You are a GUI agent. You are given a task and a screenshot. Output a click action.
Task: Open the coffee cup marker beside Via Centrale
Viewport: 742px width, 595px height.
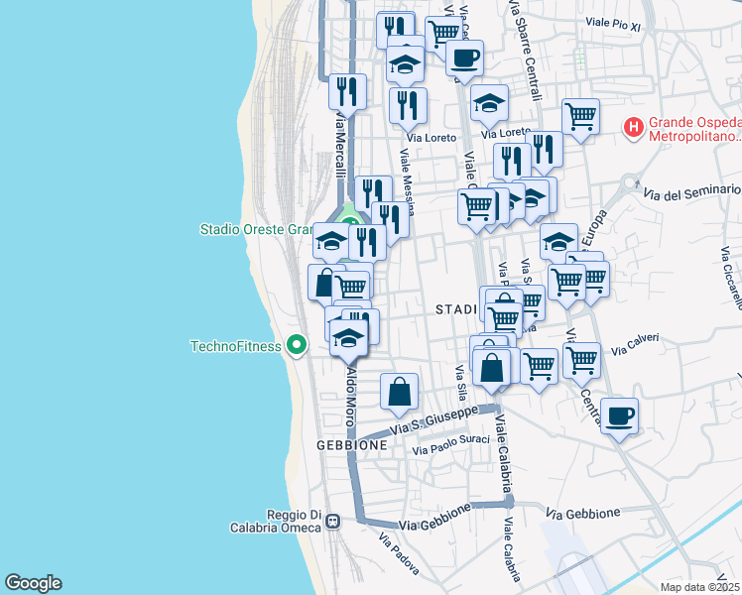point(619,416)
